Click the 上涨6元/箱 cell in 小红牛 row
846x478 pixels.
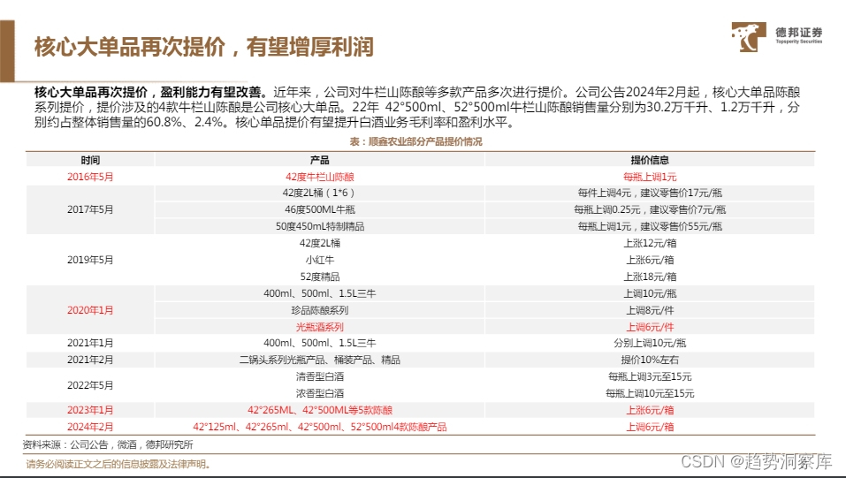click(x=650, y=260)
